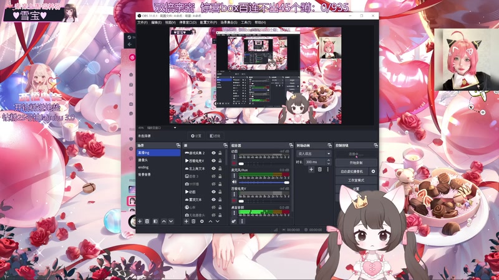Viewport: 499px width, 280px height.
Task: Hide the 左上角文本 source with its eye icon
Action: pyautogui.click(x=213, y=169)
